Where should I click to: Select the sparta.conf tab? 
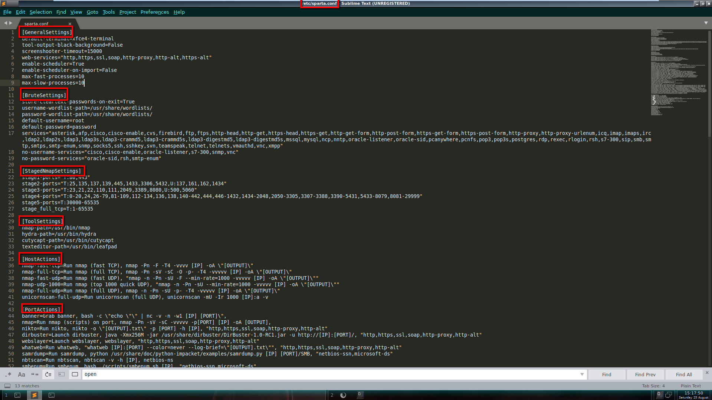(x=36, y=24)
